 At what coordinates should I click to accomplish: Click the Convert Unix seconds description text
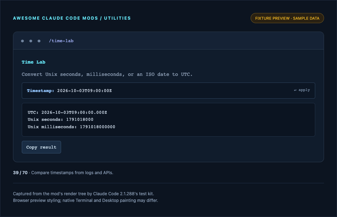[107, 74]
